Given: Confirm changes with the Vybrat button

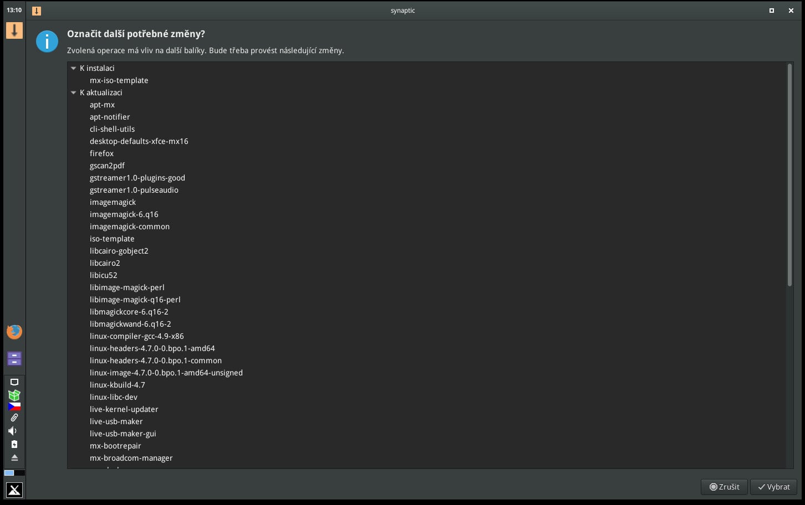Looking at the screenshot, I should [x=773, y=487].
